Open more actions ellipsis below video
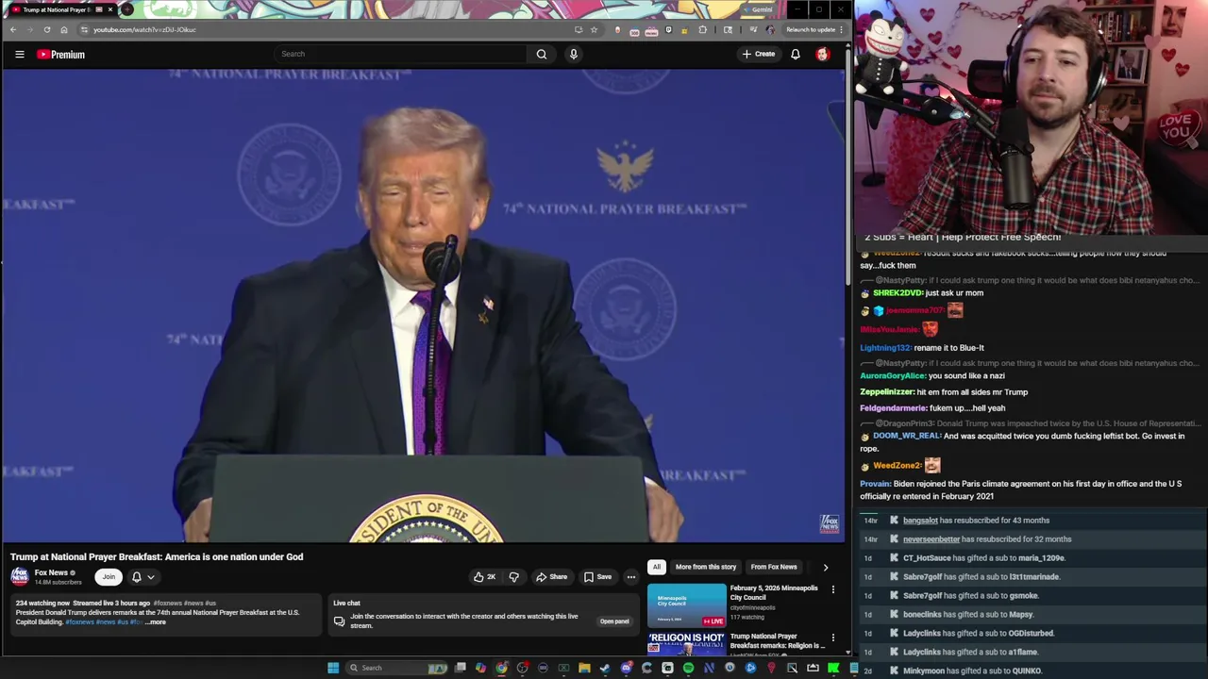The width and height of the screenshot is (1208, 679). click(x=631, y=577)
